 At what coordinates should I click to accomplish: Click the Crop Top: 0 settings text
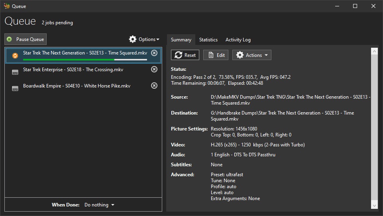251,135
